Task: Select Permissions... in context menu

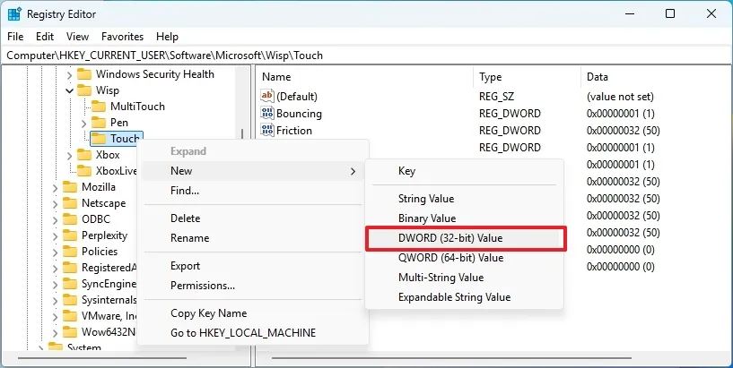Action: 203,286
